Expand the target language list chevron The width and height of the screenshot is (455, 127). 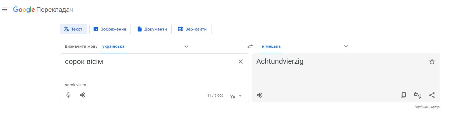[x=346, y=46]
